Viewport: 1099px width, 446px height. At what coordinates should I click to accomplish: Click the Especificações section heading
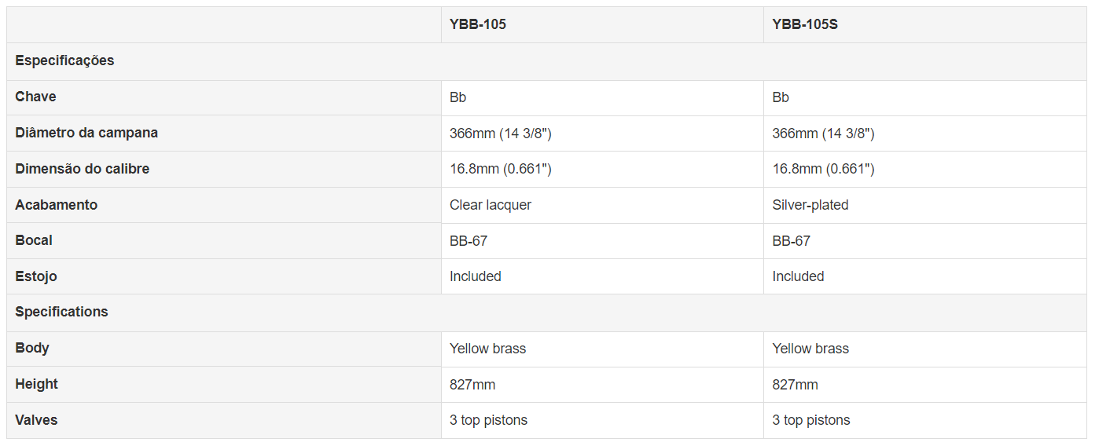click(x=64, y=60)
